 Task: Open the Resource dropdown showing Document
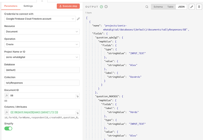pos(42,32)
